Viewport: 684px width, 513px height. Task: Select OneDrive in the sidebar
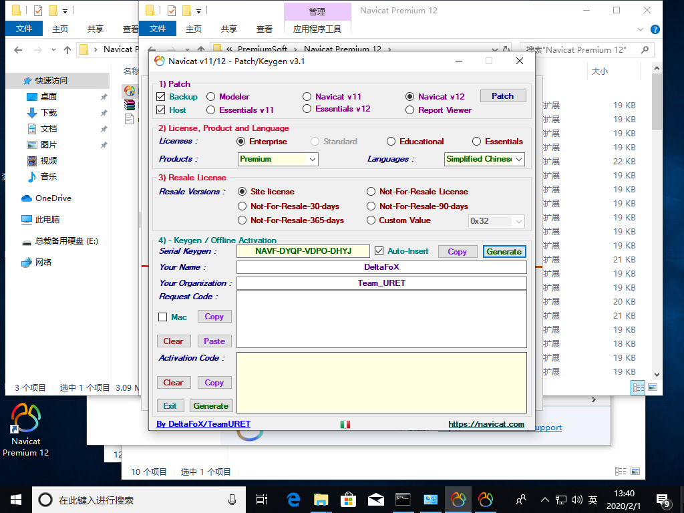point(53,198)
